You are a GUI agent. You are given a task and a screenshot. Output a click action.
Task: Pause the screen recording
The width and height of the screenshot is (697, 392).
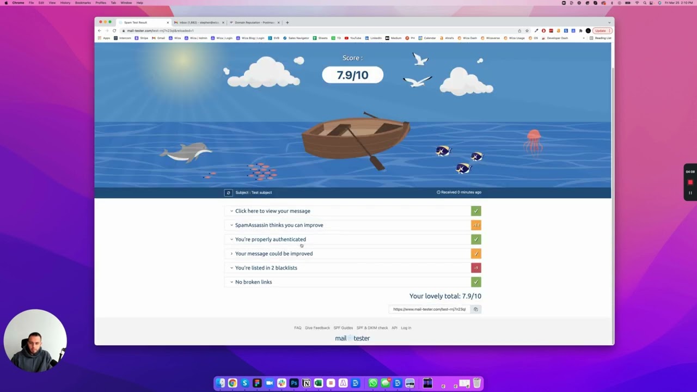[x=690, y=193]
